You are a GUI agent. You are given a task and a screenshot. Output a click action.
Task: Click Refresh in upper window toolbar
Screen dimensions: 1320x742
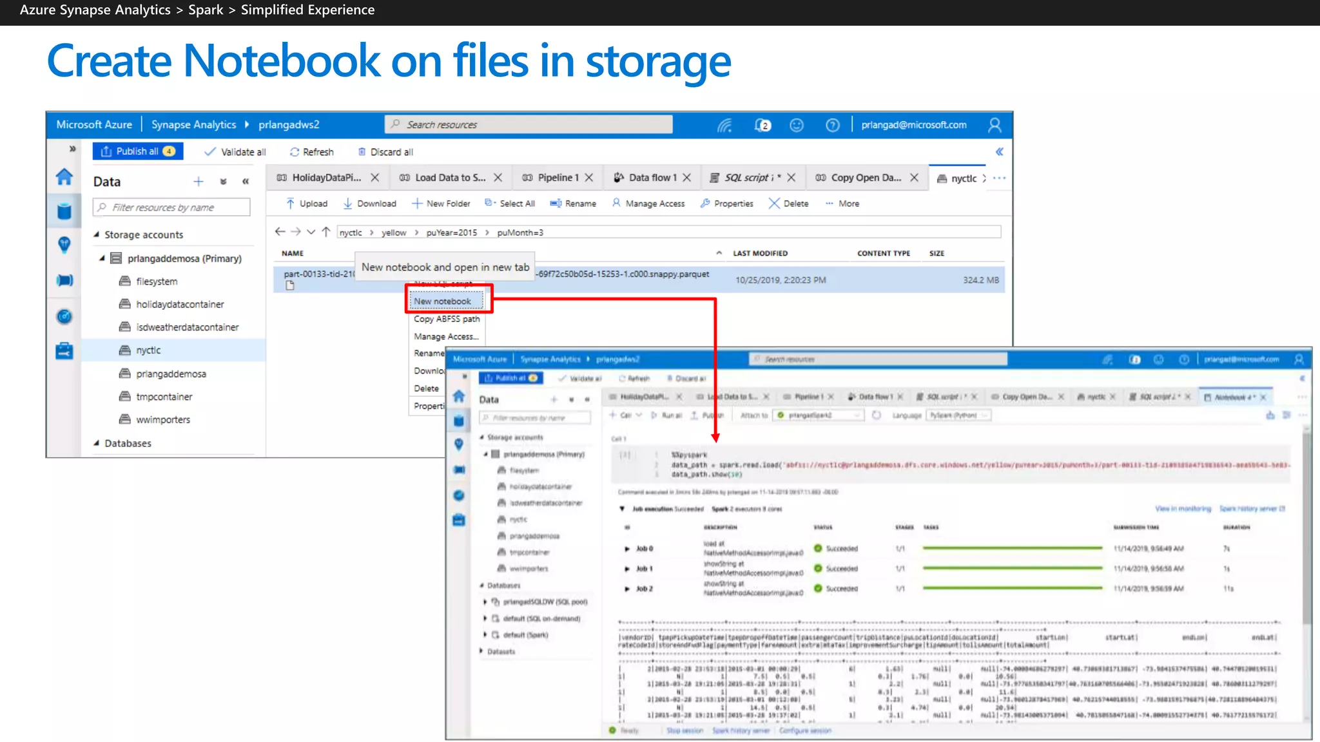click(312, 152)
